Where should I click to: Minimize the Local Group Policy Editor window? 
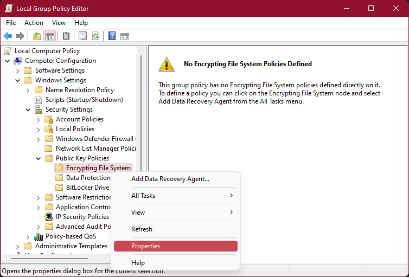click(347, 8)
